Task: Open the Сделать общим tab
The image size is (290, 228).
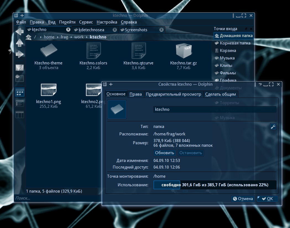Action: coord(220,94)
